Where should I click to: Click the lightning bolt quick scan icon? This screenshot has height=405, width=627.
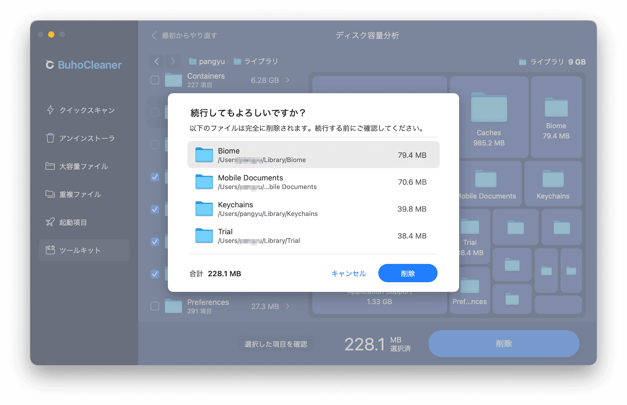(50, 110)
